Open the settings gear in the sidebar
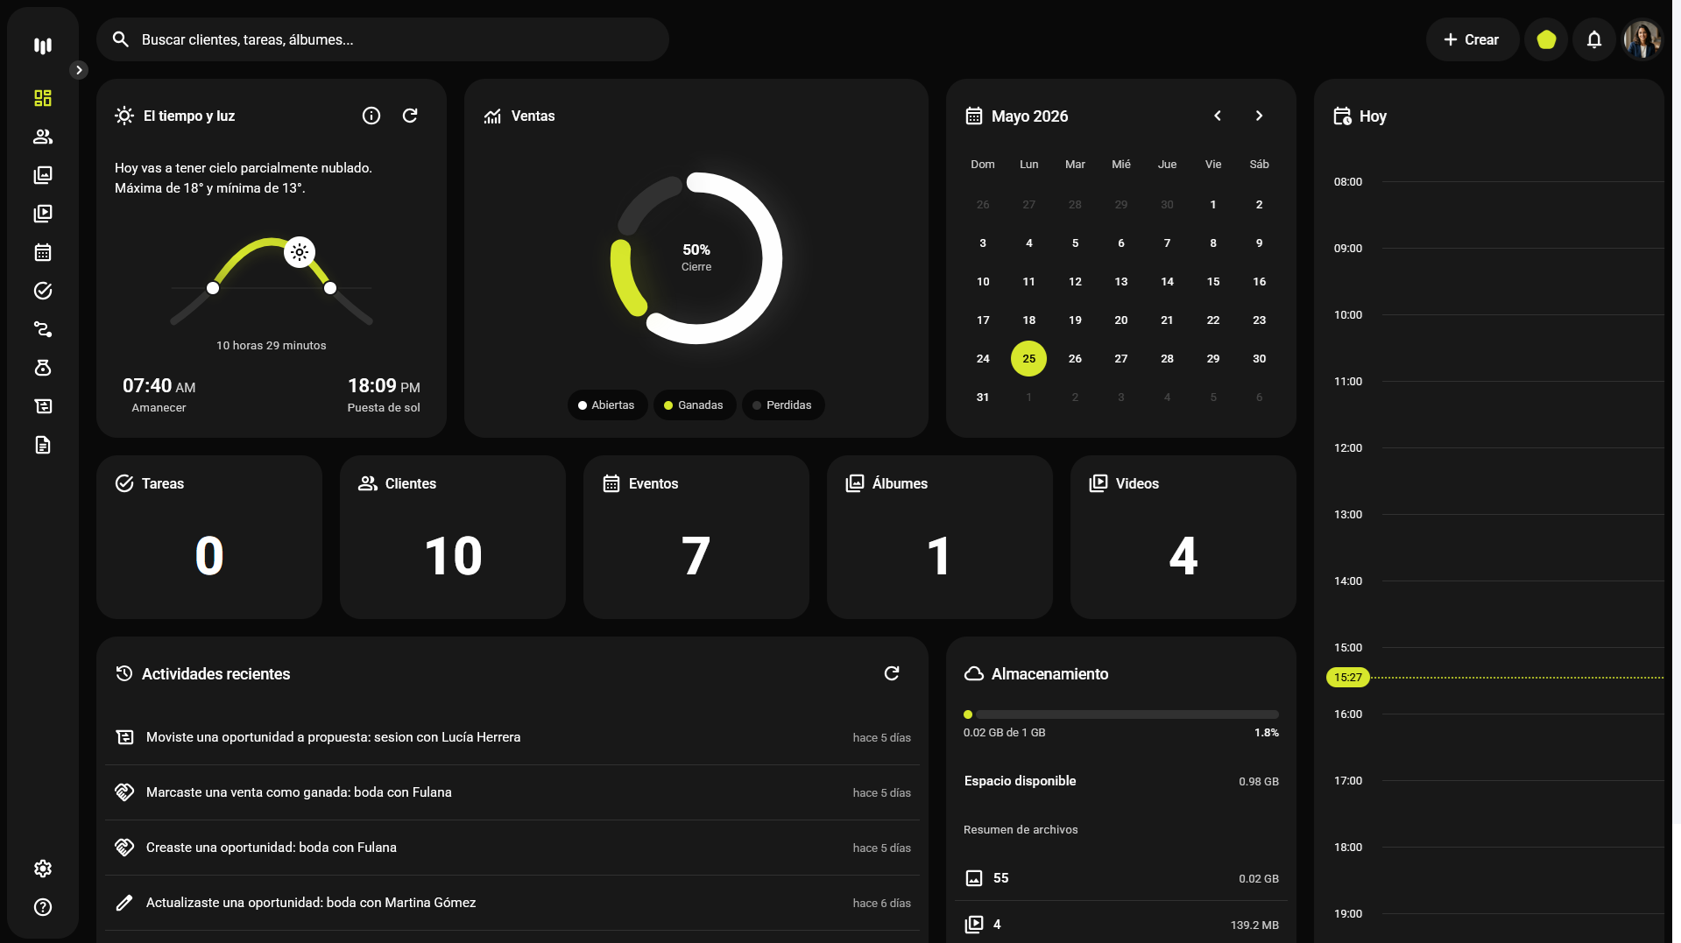 [43, 869]
